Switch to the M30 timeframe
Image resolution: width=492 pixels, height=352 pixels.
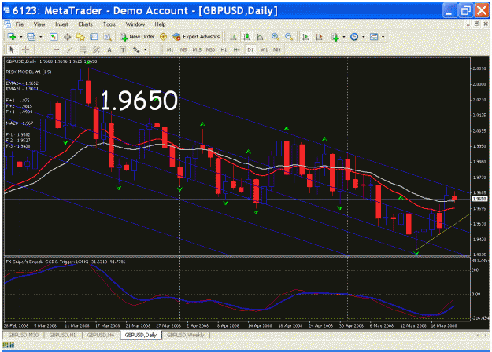tap(210, 49)
